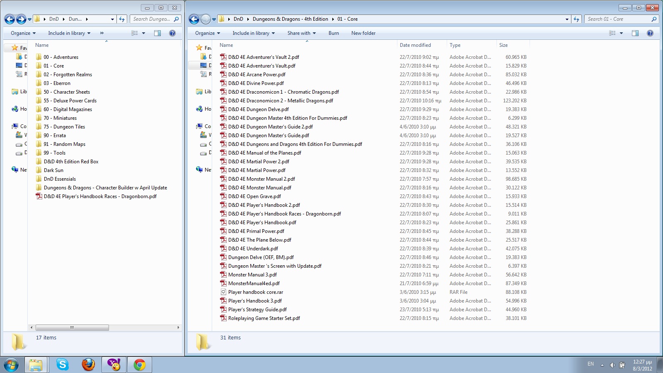Screen dimensions: 663x373
Task: Click Back arrow in left Explorer window
Action: (10, 19)
